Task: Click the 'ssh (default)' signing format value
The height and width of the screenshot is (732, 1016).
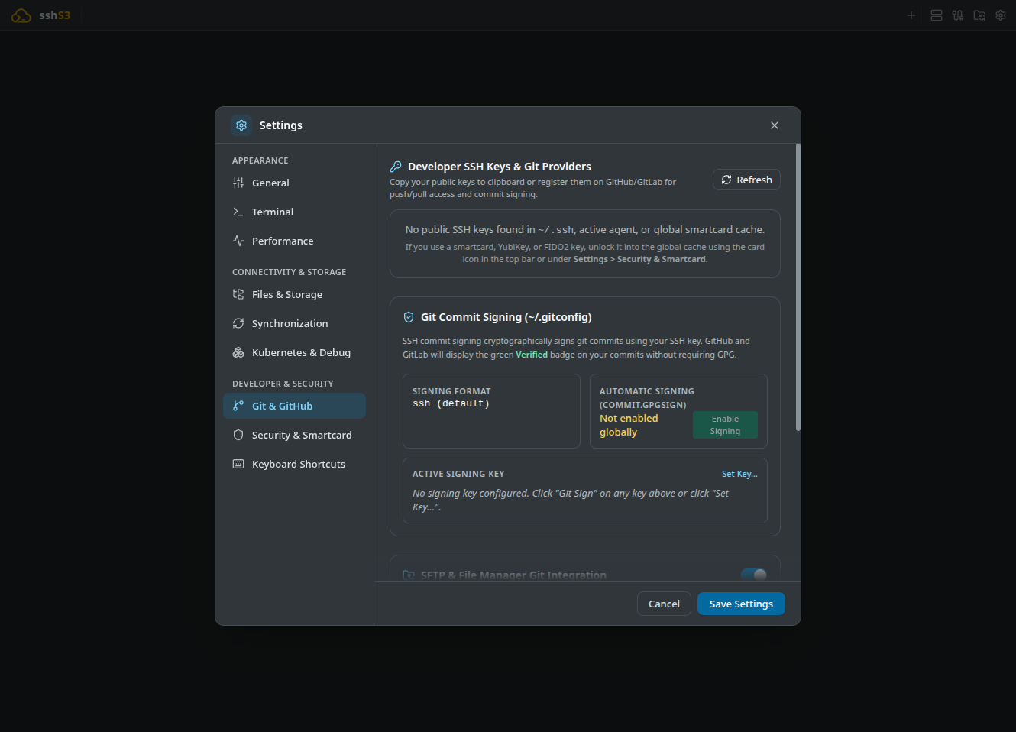Action: [451, 403]
